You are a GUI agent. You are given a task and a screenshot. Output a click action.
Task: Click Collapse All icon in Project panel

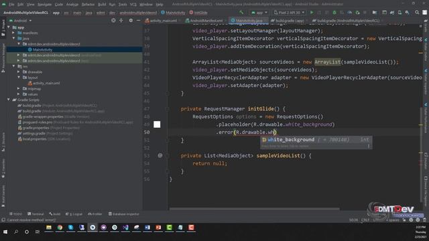click(121, 21)
